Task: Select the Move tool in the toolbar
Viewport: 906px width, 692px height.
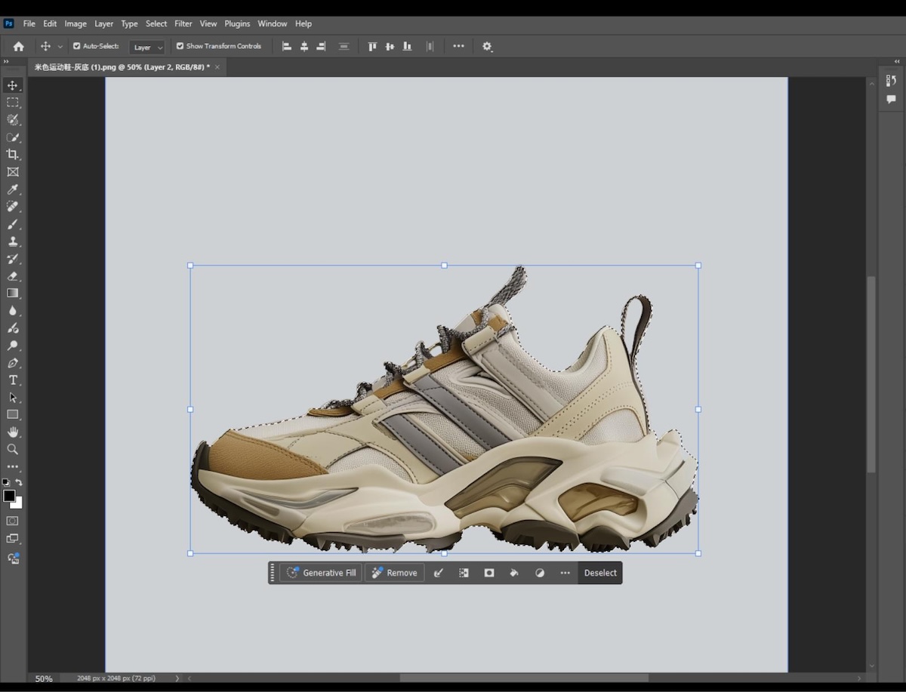Action: 13,85
